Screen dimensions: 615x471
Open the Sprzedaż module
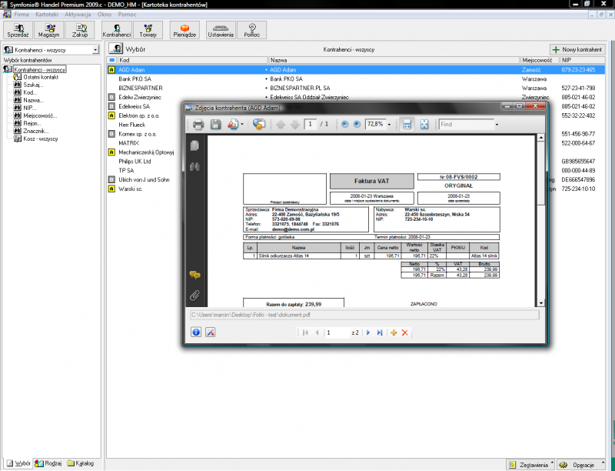click(x=18, y=30)
